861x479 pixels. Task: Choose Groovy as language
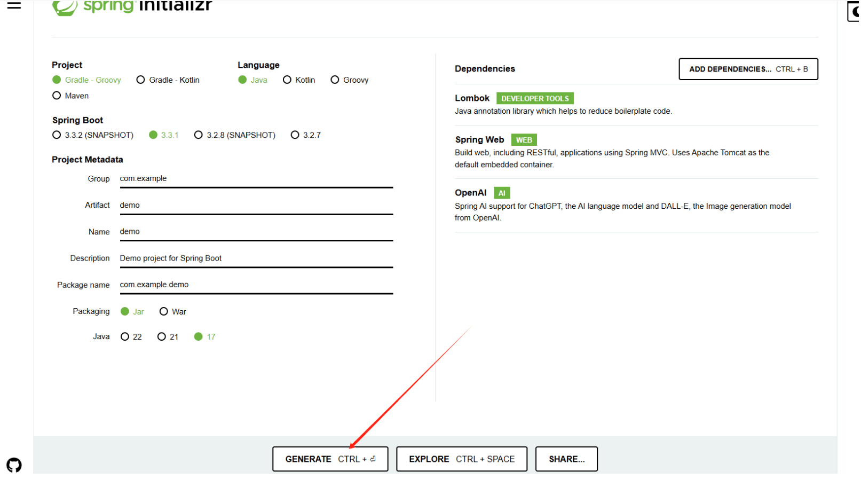(x=350, y=80)
